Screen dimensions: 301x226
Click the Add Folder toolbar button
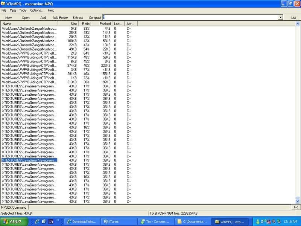pos(60,18)
